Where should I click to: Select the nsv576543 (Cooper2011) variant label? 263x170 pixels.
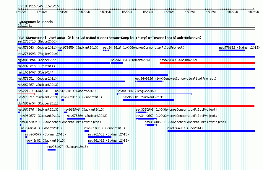37,48
